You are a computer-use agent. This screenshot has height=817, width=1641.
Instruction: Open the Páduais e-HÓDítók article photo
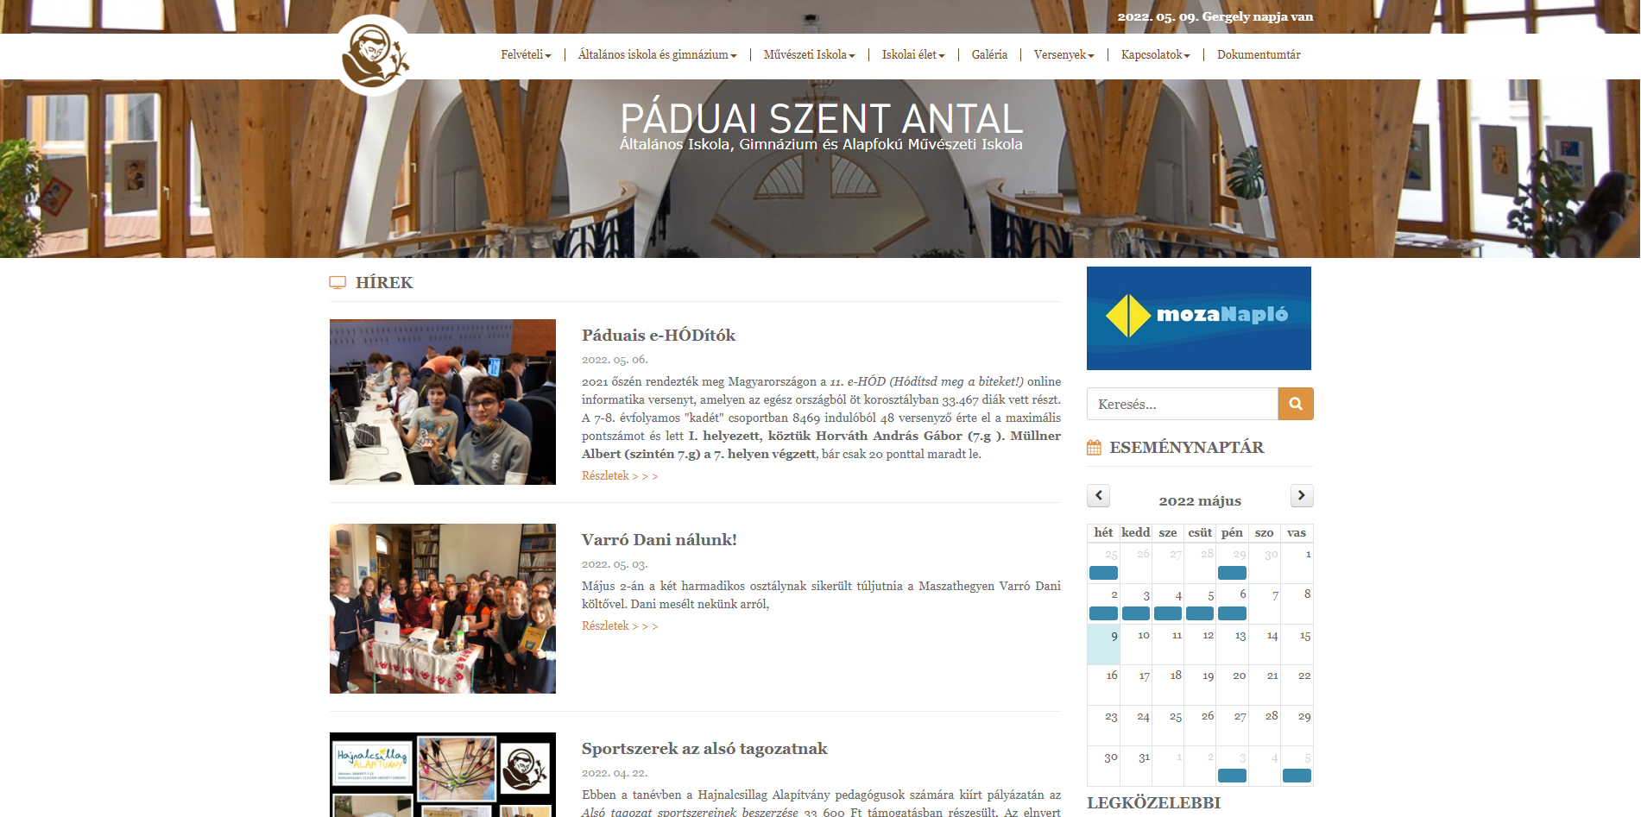(x=442, y=402)
